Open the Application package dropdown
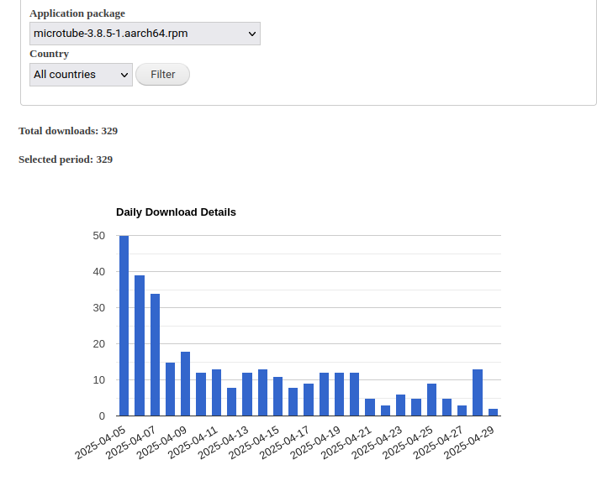Screen dimensions: 597x481 click(145, 34)
